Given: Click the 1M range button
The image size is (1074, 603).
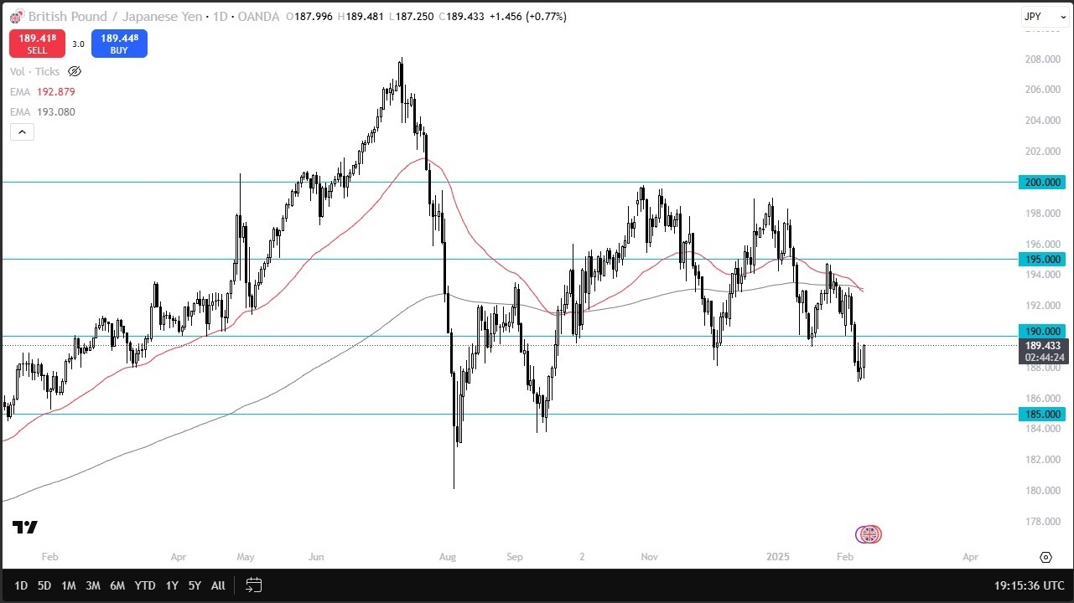Looking at the screenshot, I should click(x=68, y=585).
